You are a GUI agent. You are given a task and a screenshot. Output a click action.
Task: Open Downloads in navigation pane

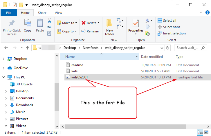(x=22, y=105)
